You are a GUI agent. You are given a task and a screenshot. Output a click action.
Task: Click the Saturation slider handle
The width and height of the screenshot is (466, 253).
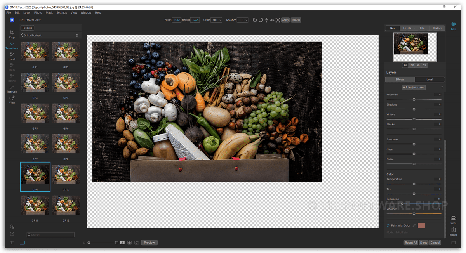402,204
